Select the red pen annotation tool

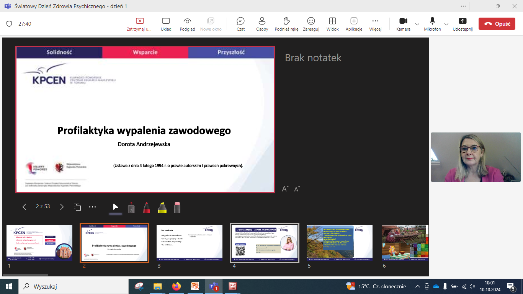pos(147,207)
